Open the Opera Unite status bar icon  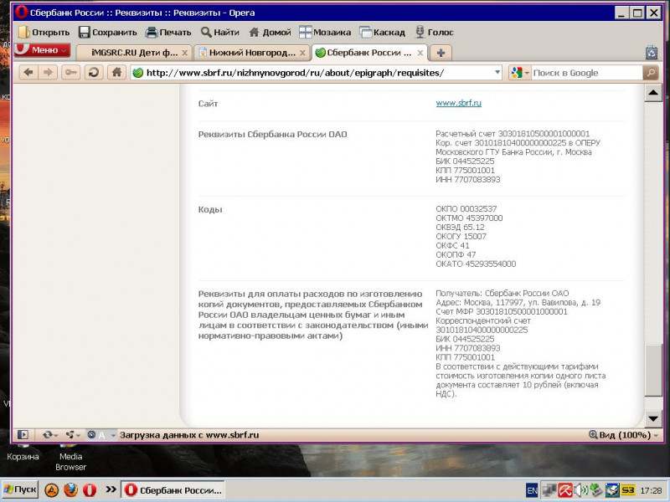pos(70,435)
